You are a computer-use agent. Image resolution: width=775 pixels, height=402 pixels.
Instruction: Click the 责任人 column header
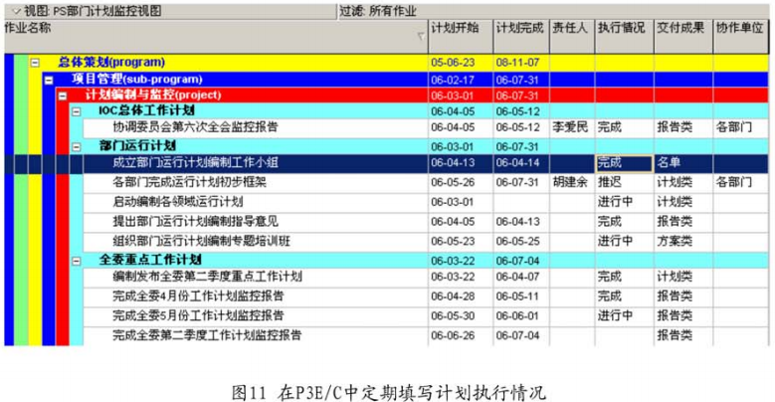571,28
